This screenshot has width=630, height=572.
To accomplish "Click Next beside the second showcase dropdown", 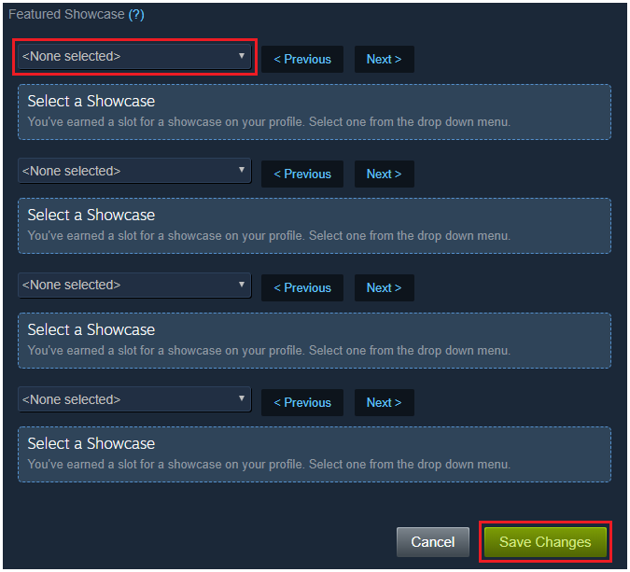I will pos(385,174).
